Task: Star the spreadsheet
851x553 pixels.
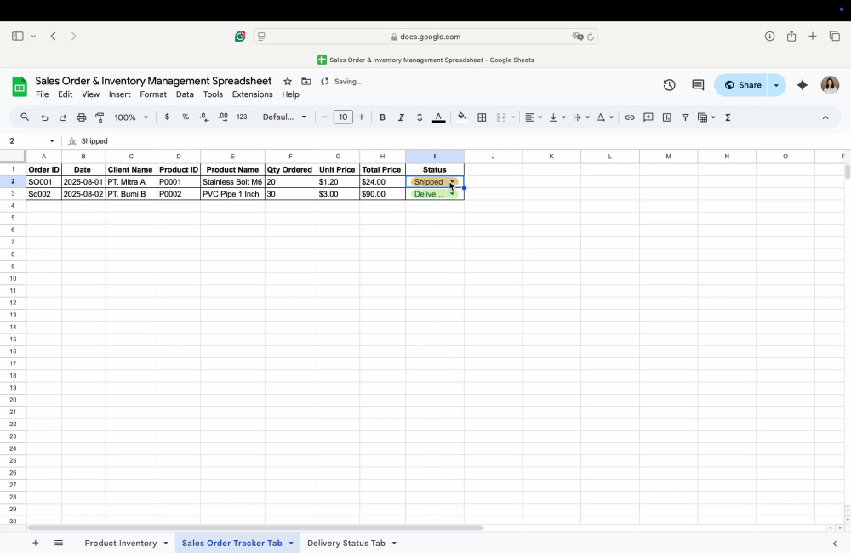Action: click(288, 82)
